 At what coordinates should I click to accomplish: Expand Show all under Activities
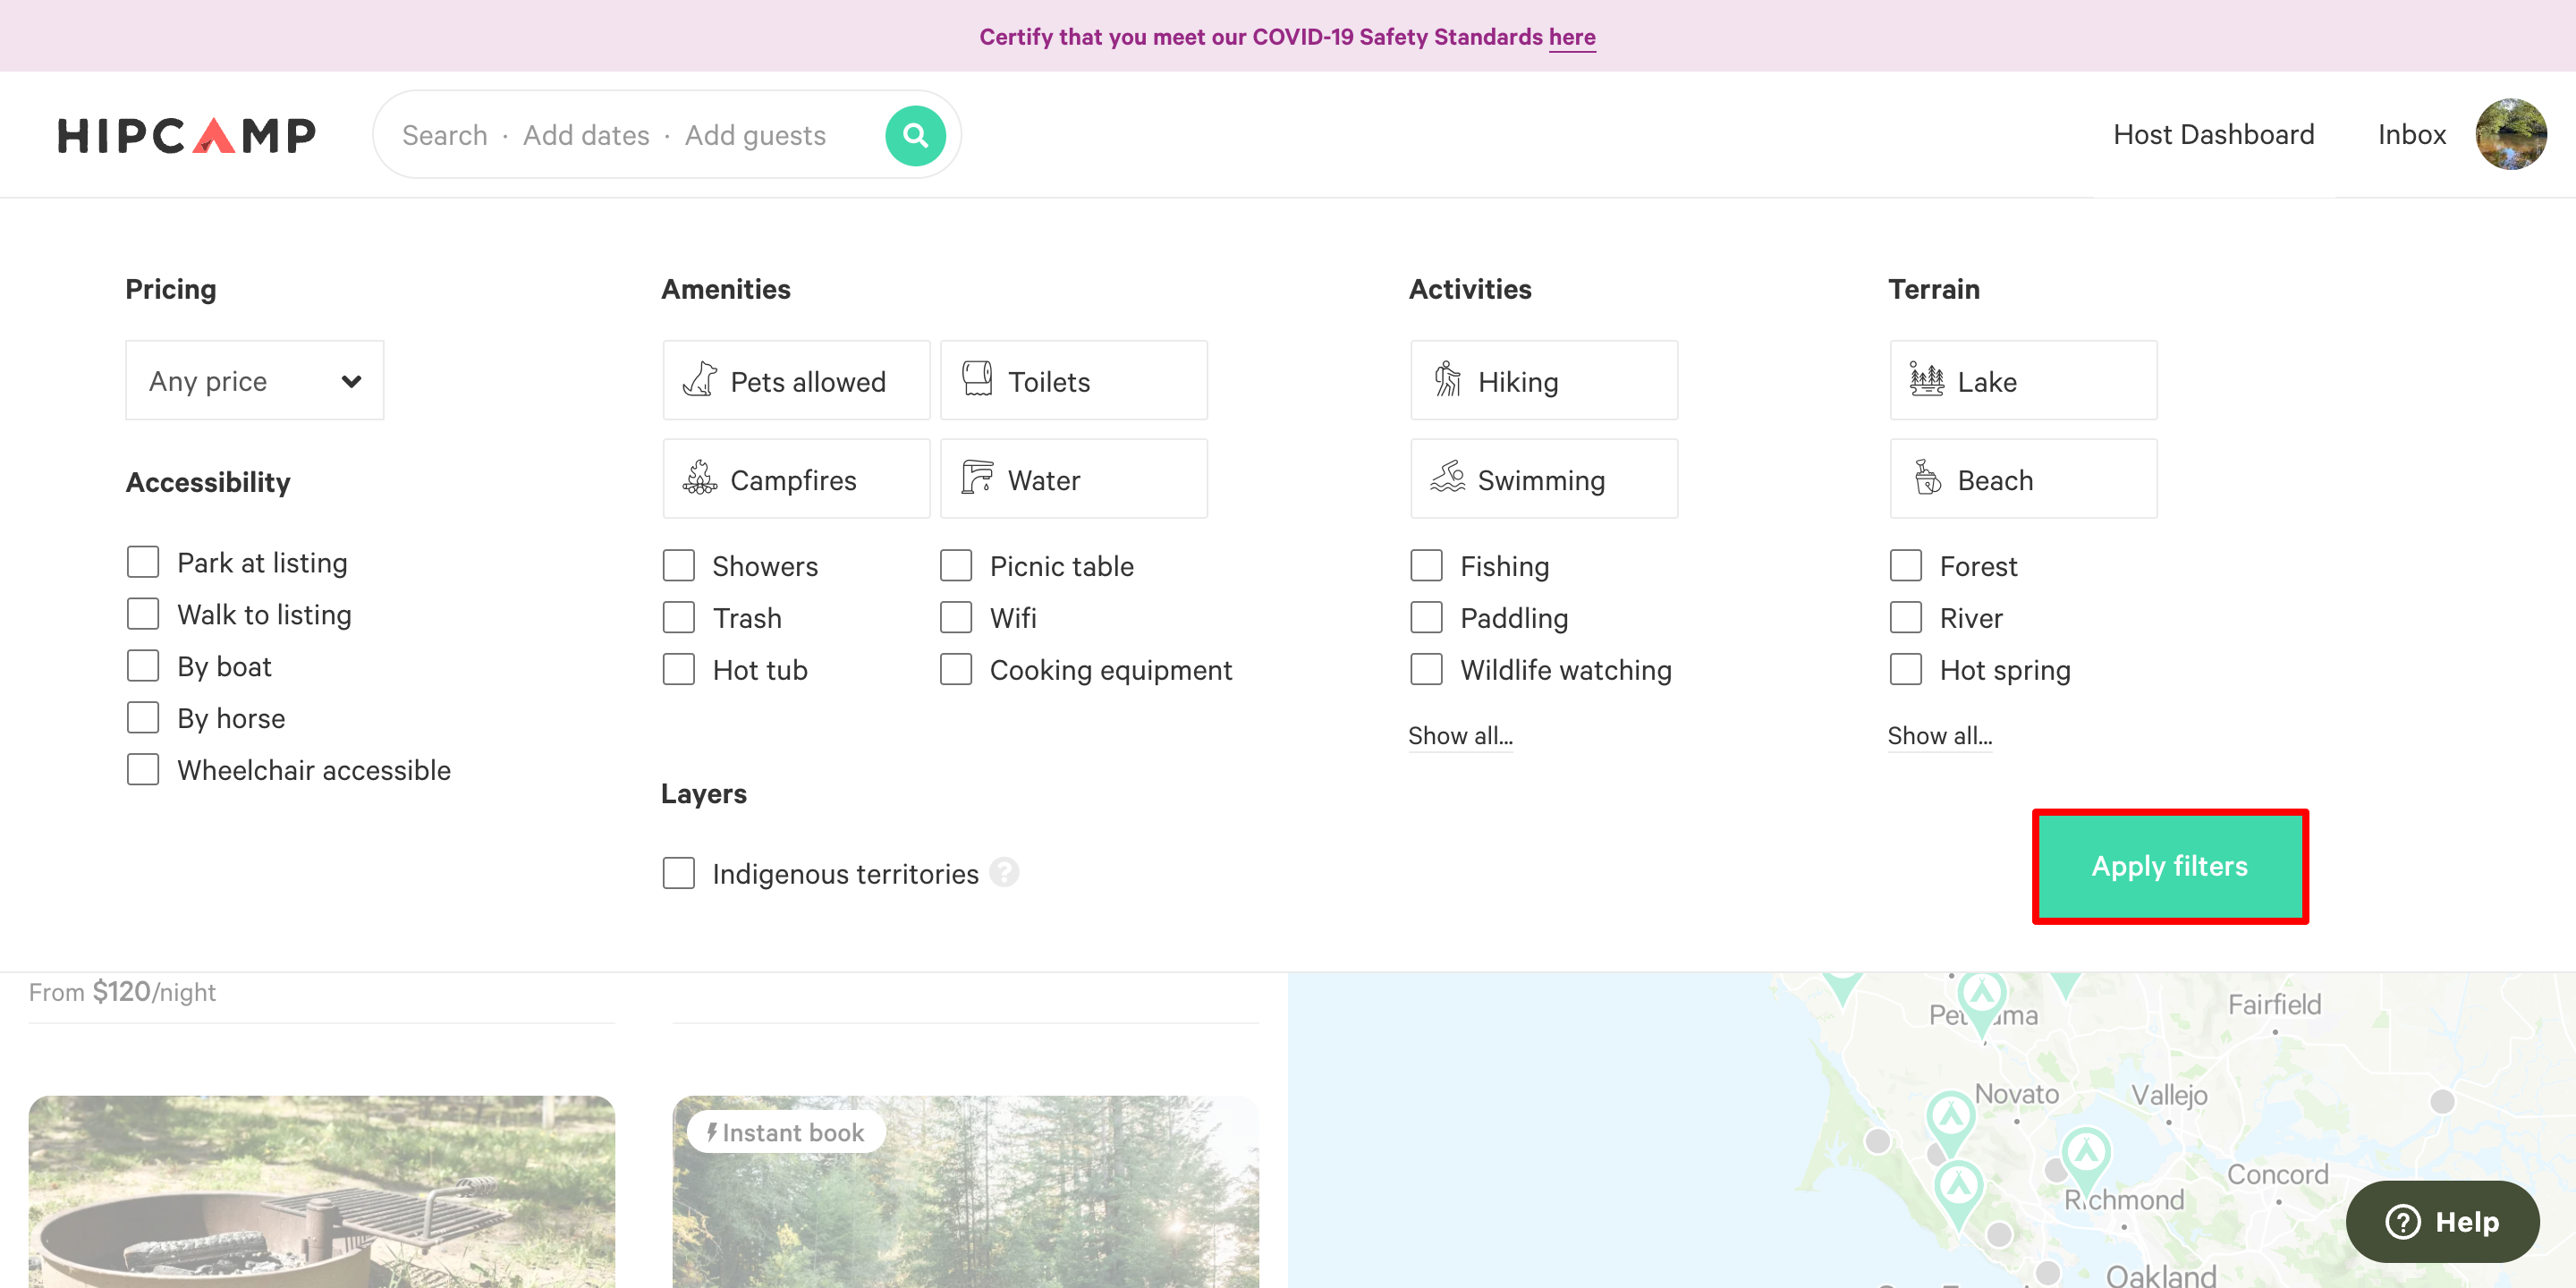tap(1460, 736)
